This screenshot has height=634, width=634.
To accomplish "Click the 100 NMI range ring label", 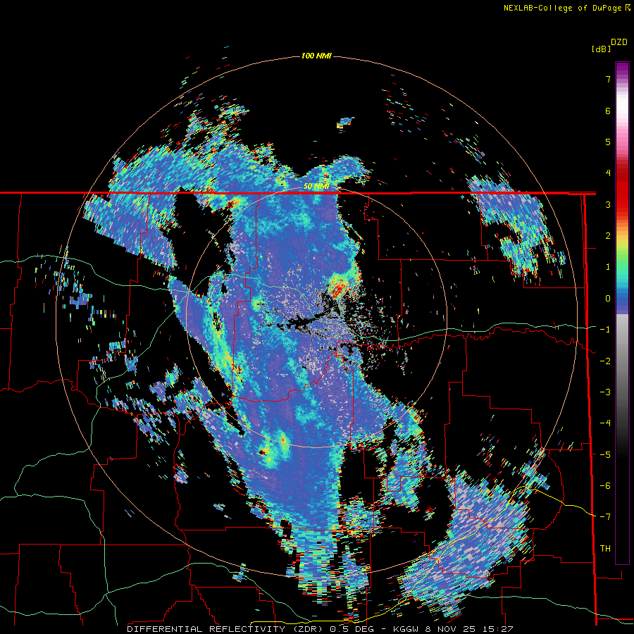I will [x=316, y=56].
